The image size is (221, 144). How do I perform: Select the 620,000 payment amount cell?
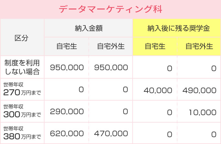(67, 133)
